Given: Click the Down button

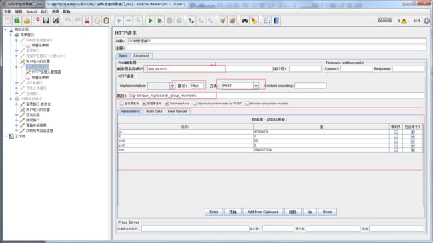Looking at the screenshot, I should click(x=327, y=212).
